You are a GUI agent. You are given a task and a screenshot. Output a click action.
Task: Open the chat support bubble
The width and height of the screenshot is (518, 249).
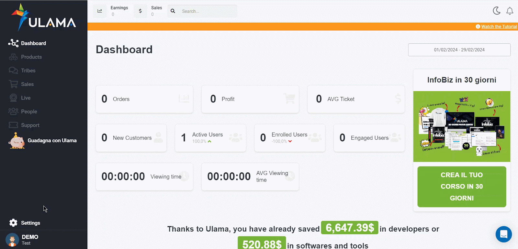pyautogui.click(x=504, y=234)
